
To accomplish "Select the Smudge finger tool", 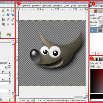I will click(13, 24).
